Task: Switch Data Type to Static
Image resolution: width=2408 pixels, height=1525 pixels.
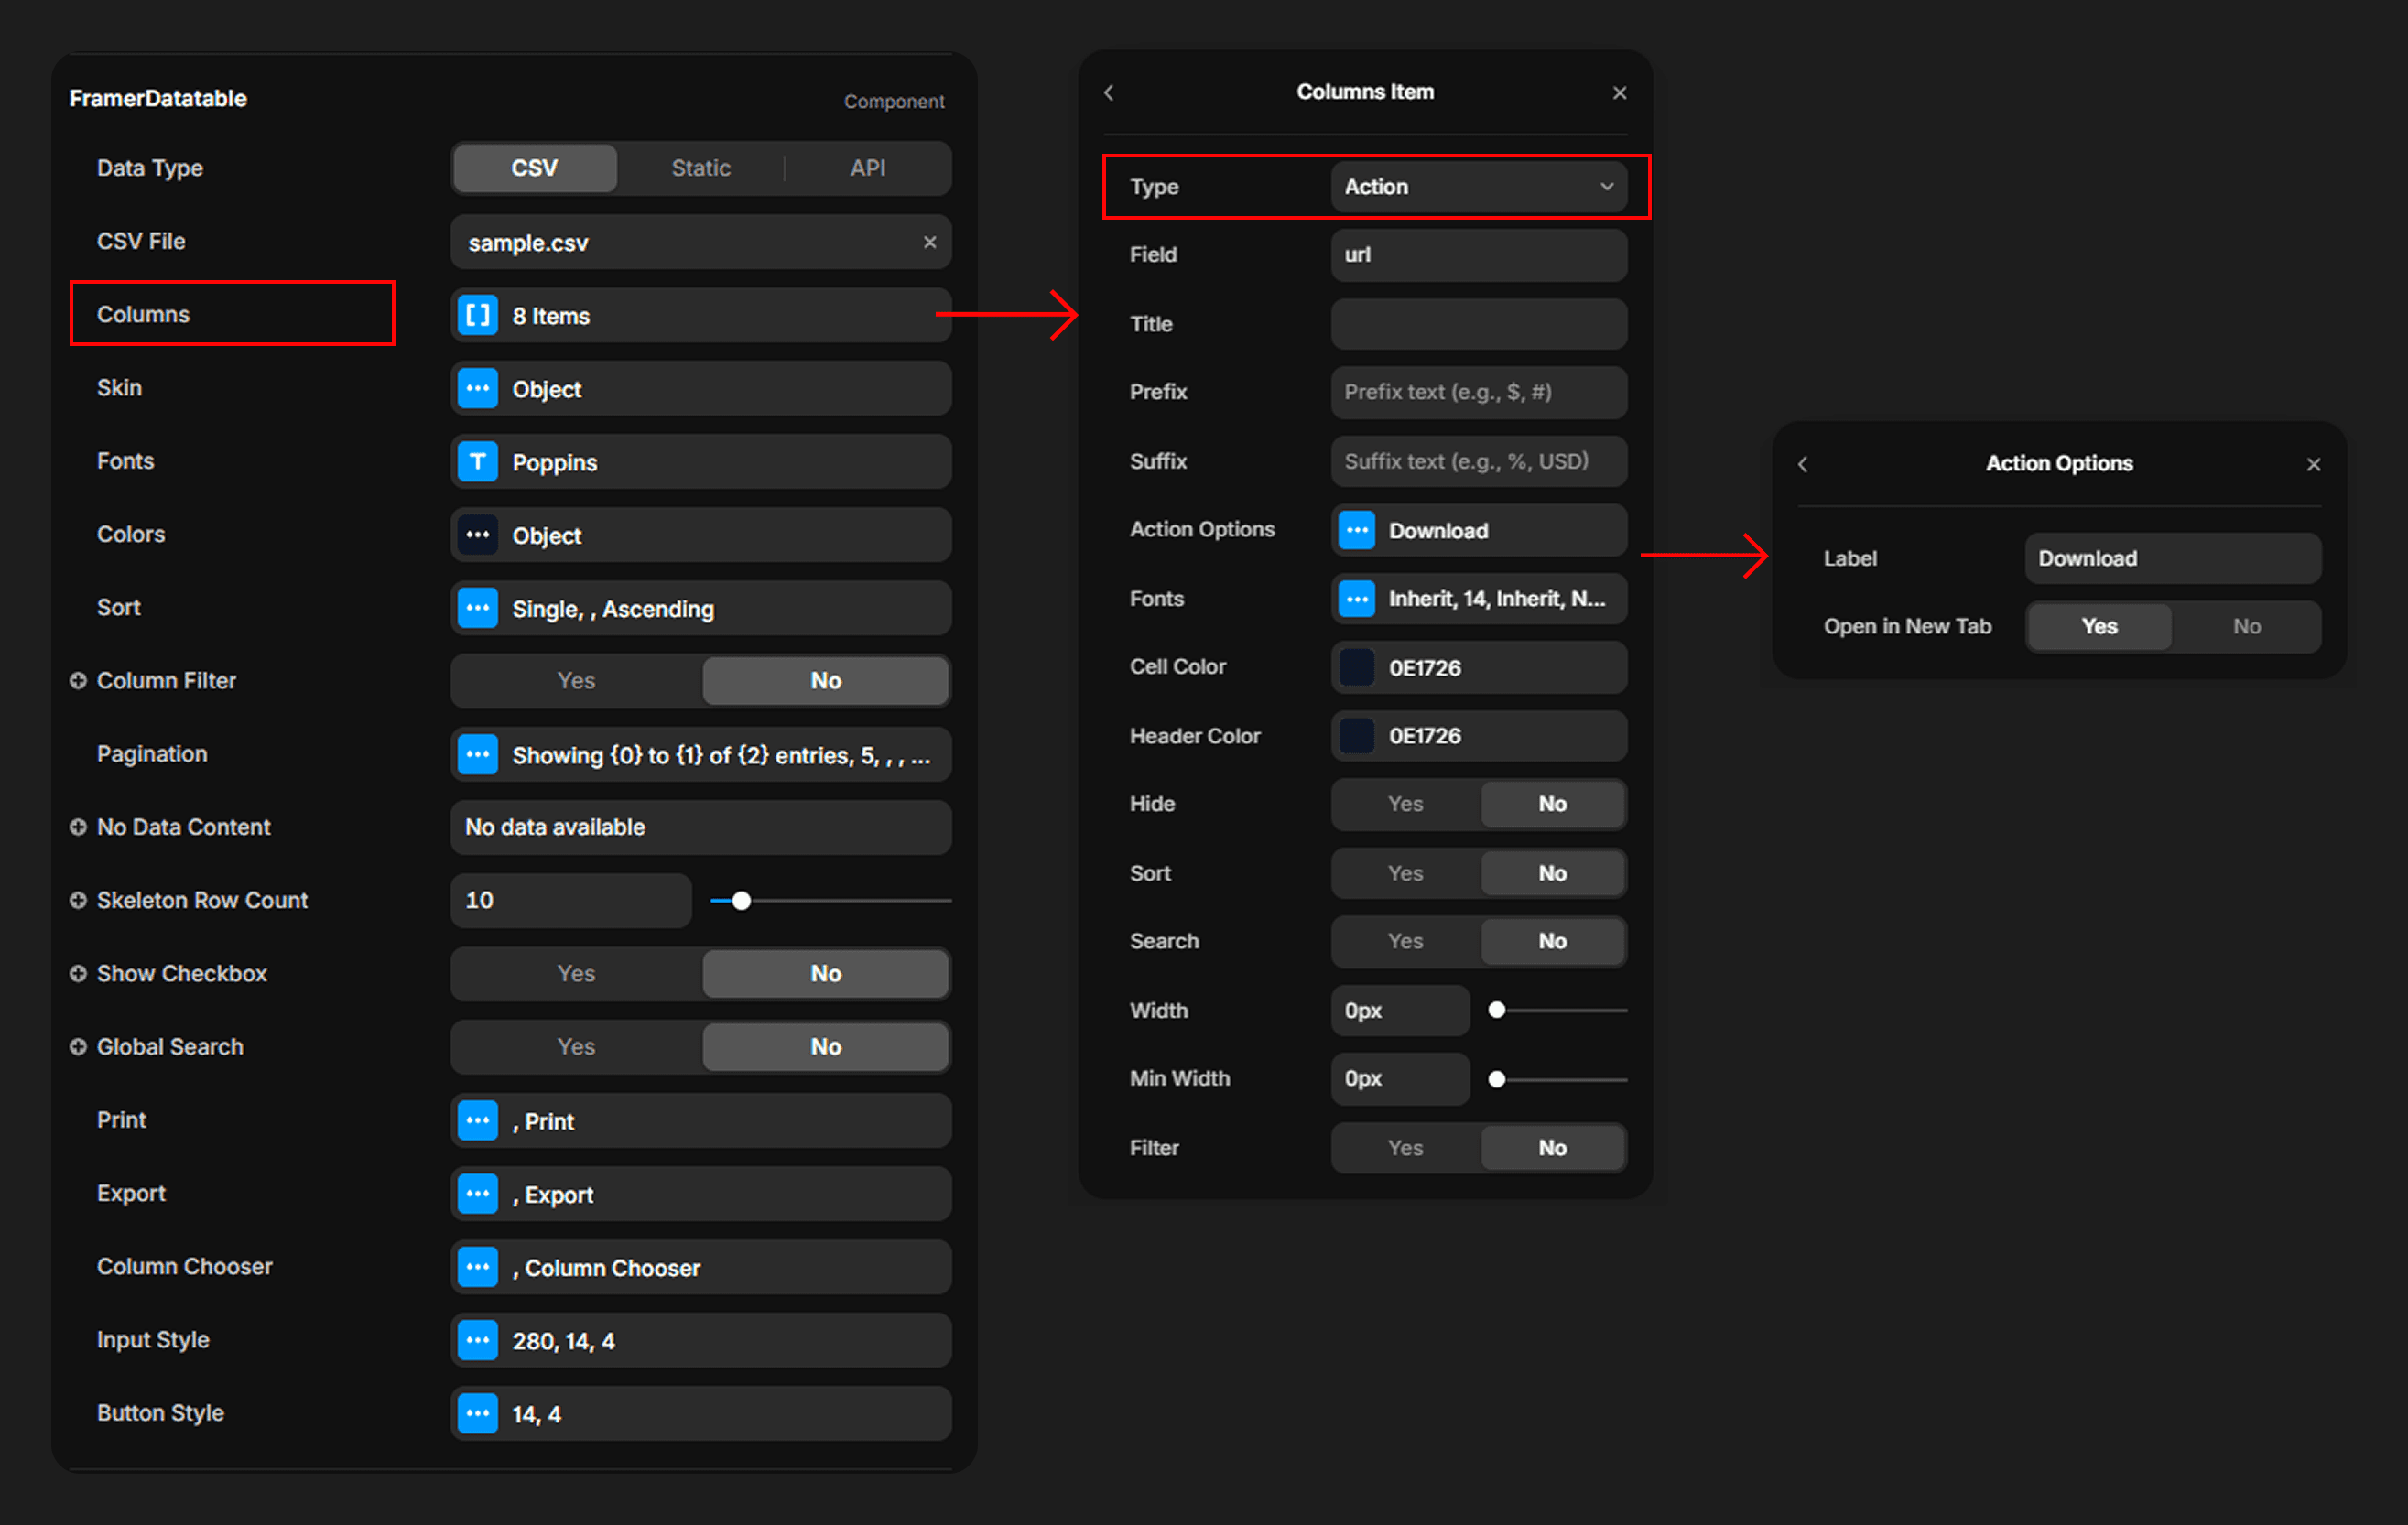Action: pos(700,168)
